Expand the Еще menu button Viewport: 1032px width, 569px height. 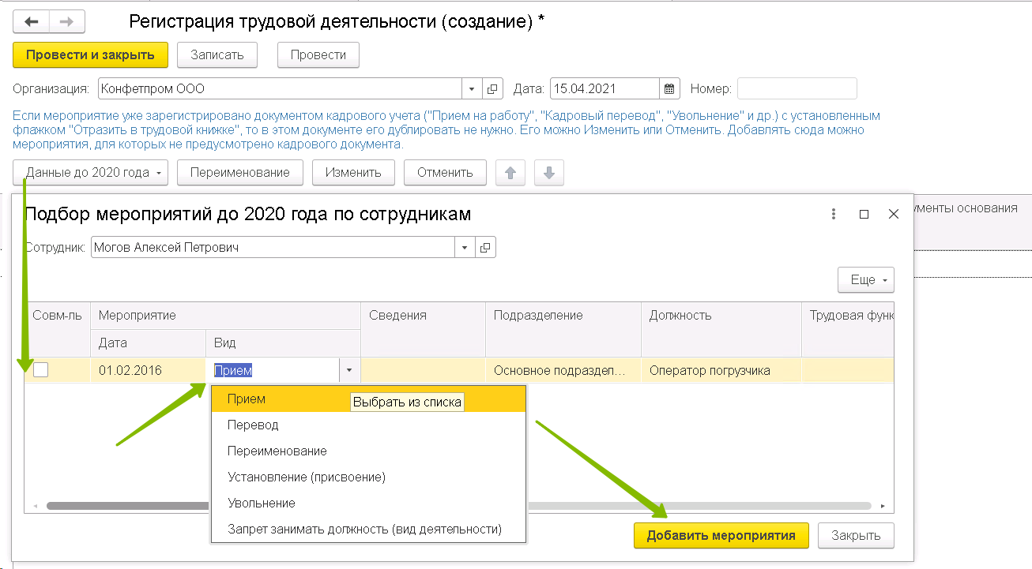(865, 280)
